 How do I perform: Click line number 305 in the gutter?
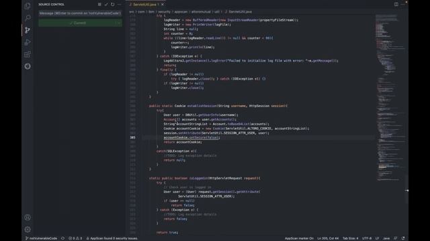pyautogui.click(x=133, y=137)
